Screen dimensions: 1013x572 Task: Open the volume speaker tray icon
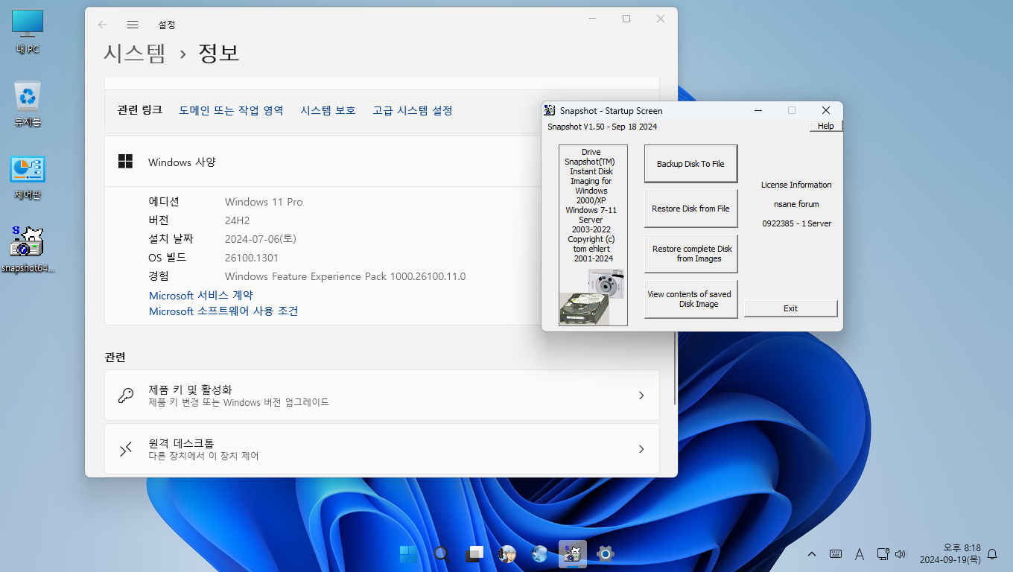[901, 554]
